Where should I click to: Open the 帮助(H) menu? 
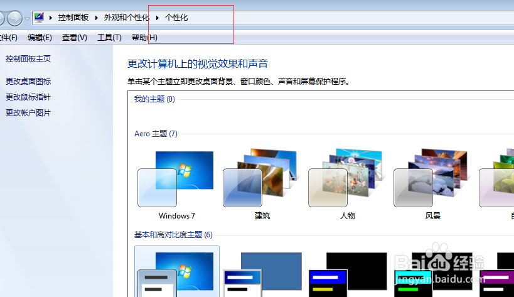pos(144,38)
